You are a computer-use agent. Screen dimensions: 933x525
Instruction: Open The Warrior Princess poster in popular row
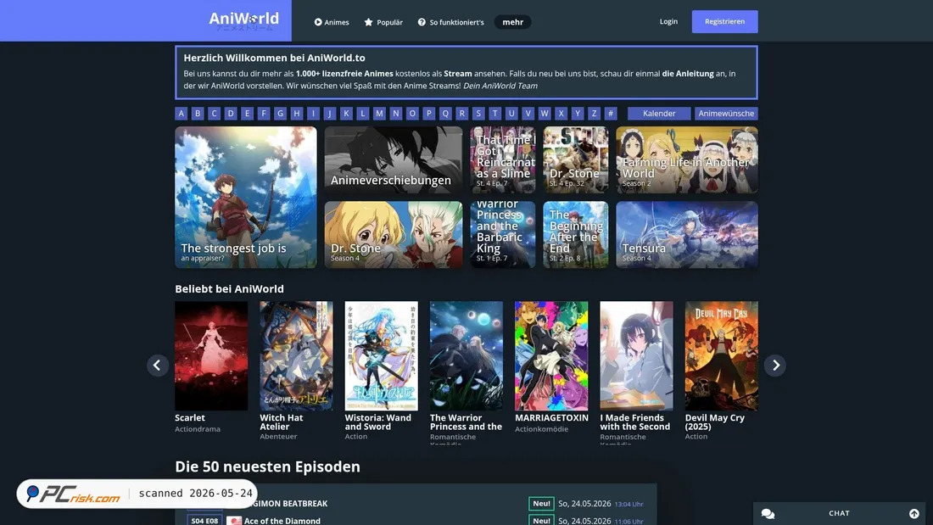tap(466, 355)
